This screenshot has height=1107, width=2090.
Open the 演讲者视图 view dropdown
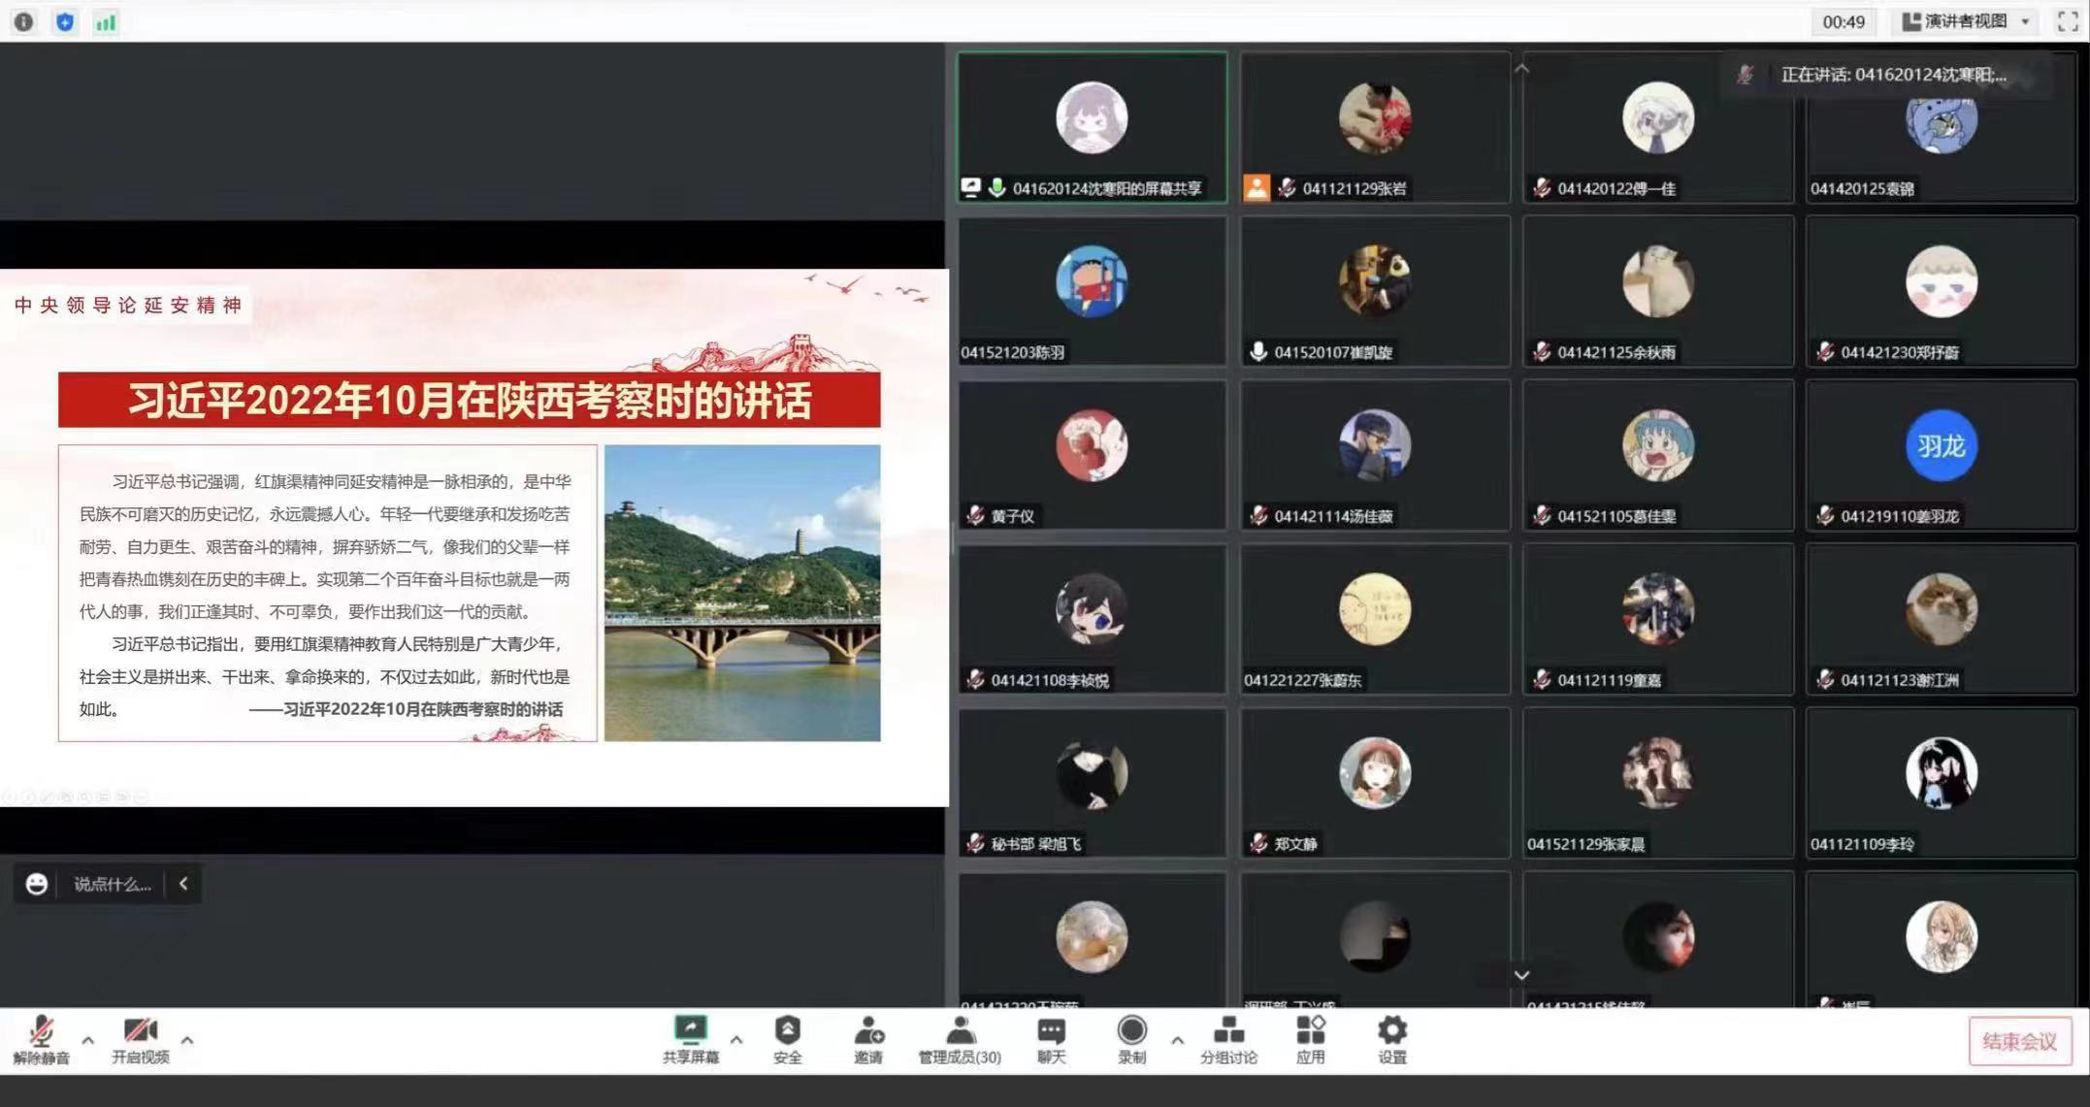[1966, 21]
